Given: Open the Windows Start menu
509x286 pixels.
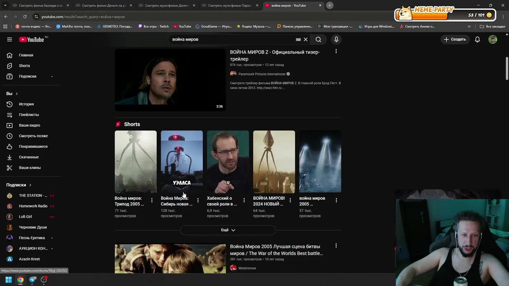Looking at the screenshot, I should tap(8, 280).
